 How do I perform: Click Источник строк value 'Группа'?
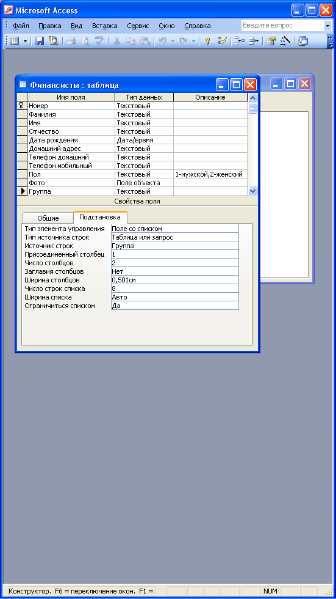[x=175, y=246]
